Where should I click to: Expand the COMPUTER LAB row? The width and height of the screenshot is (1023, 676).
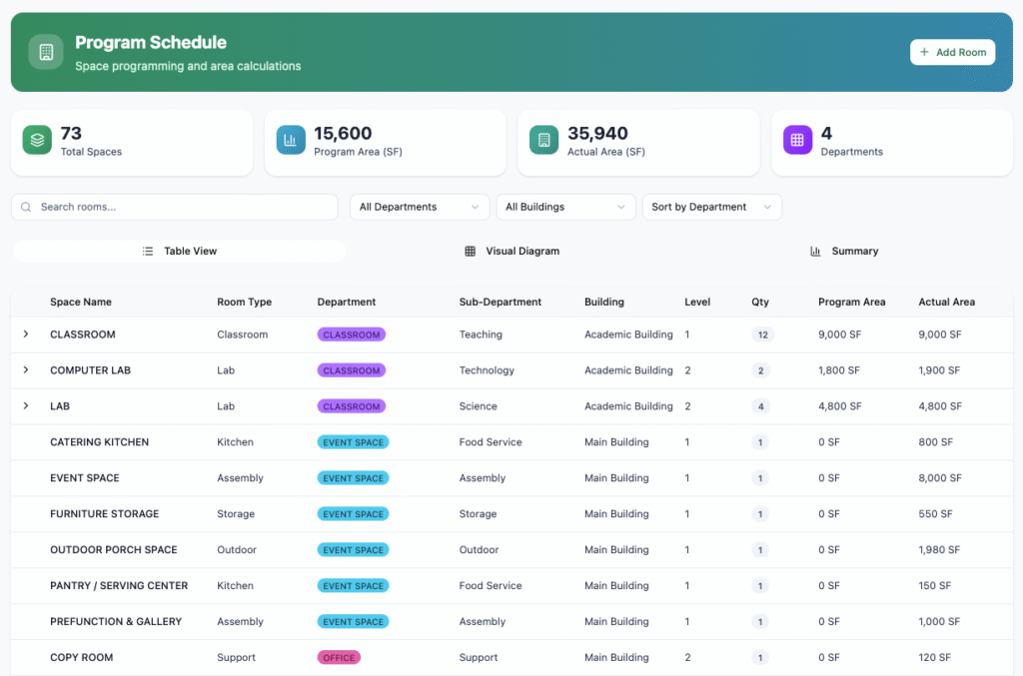click(26, 370)
